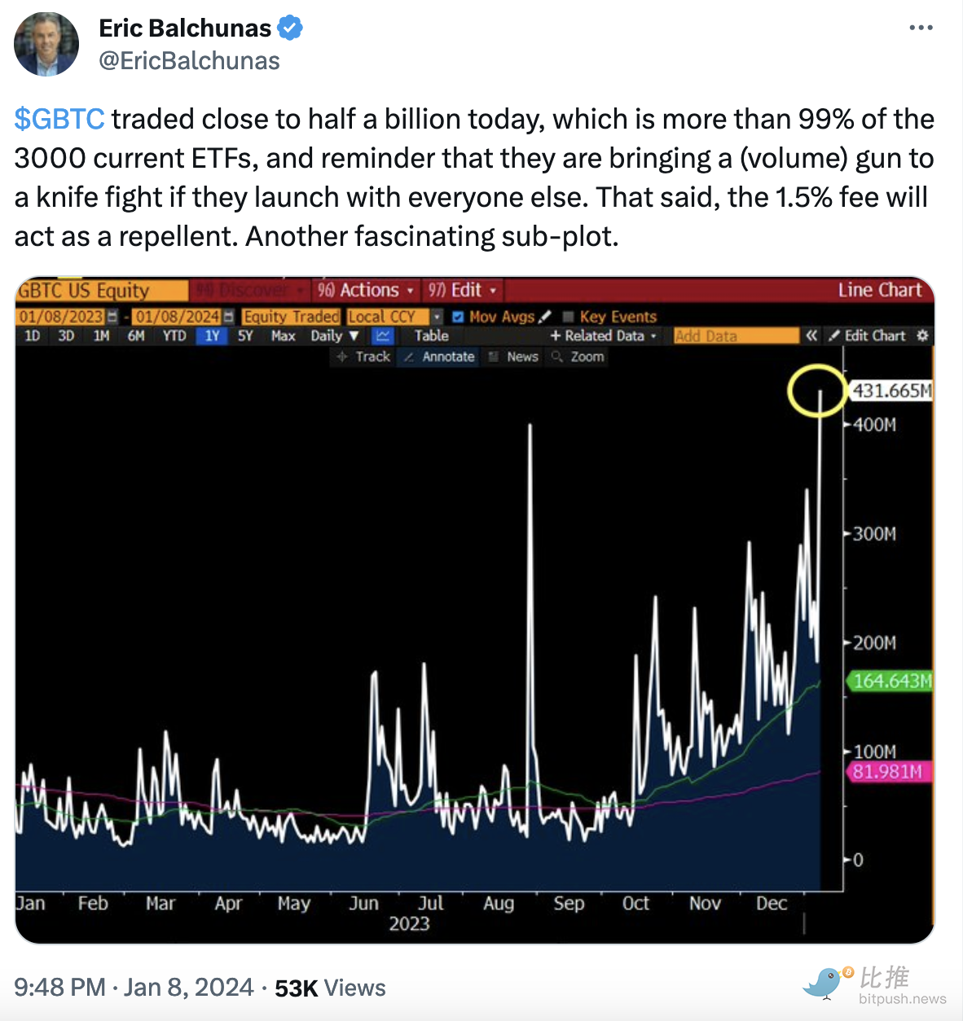Open the Actions dropdown menu
963x1021 pixels.
point(365,291)
